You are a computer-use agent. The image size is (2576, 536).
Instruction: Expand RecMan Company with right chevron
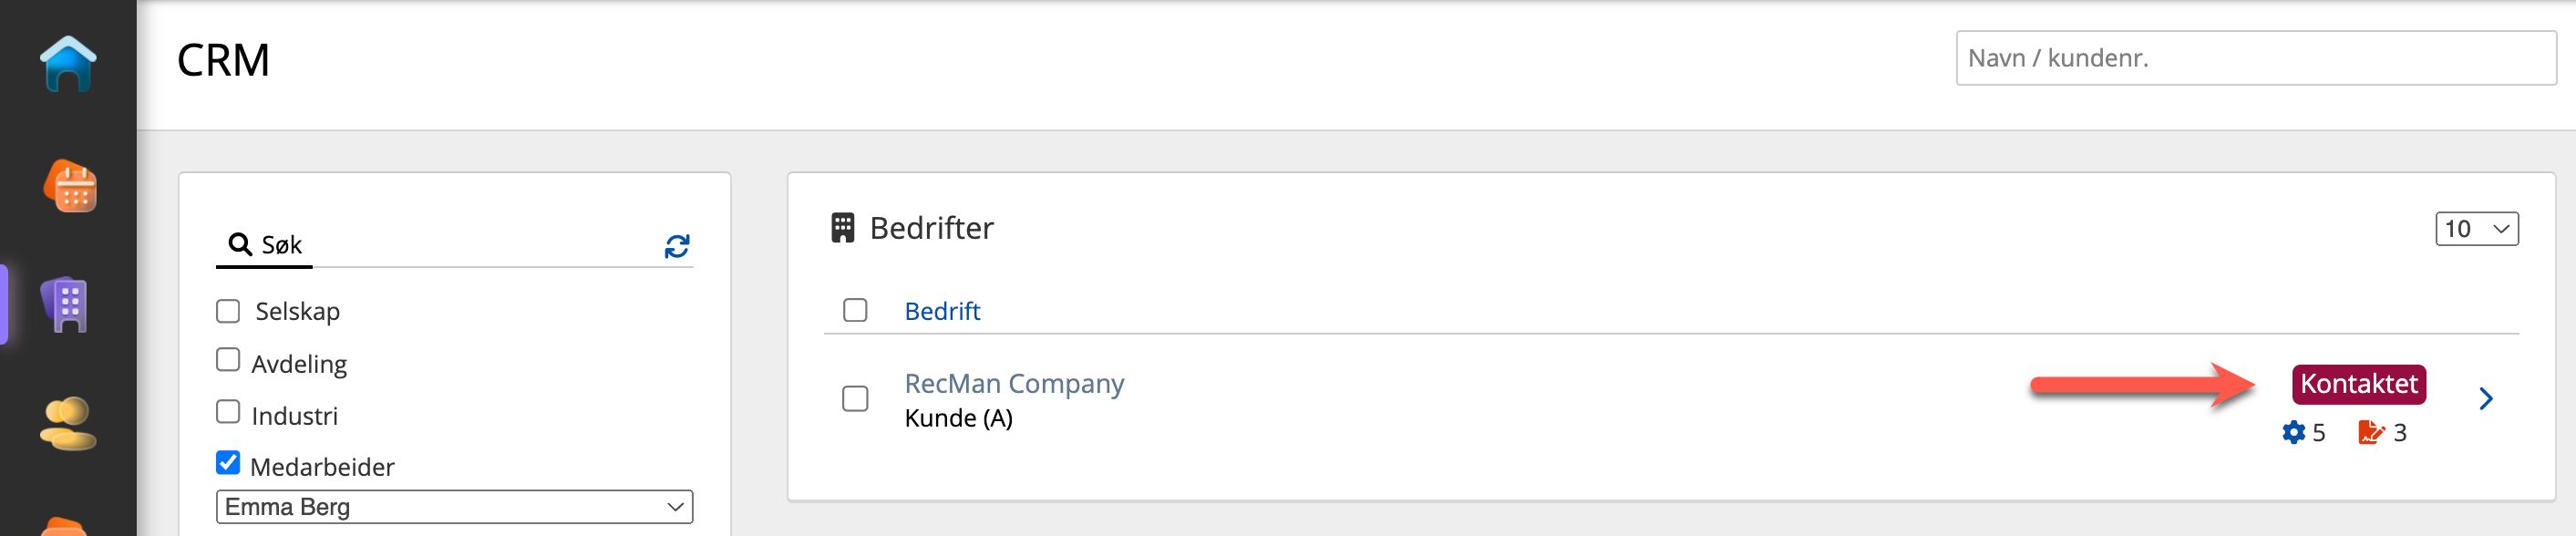pyautogui.click(x=2486, y=399)
